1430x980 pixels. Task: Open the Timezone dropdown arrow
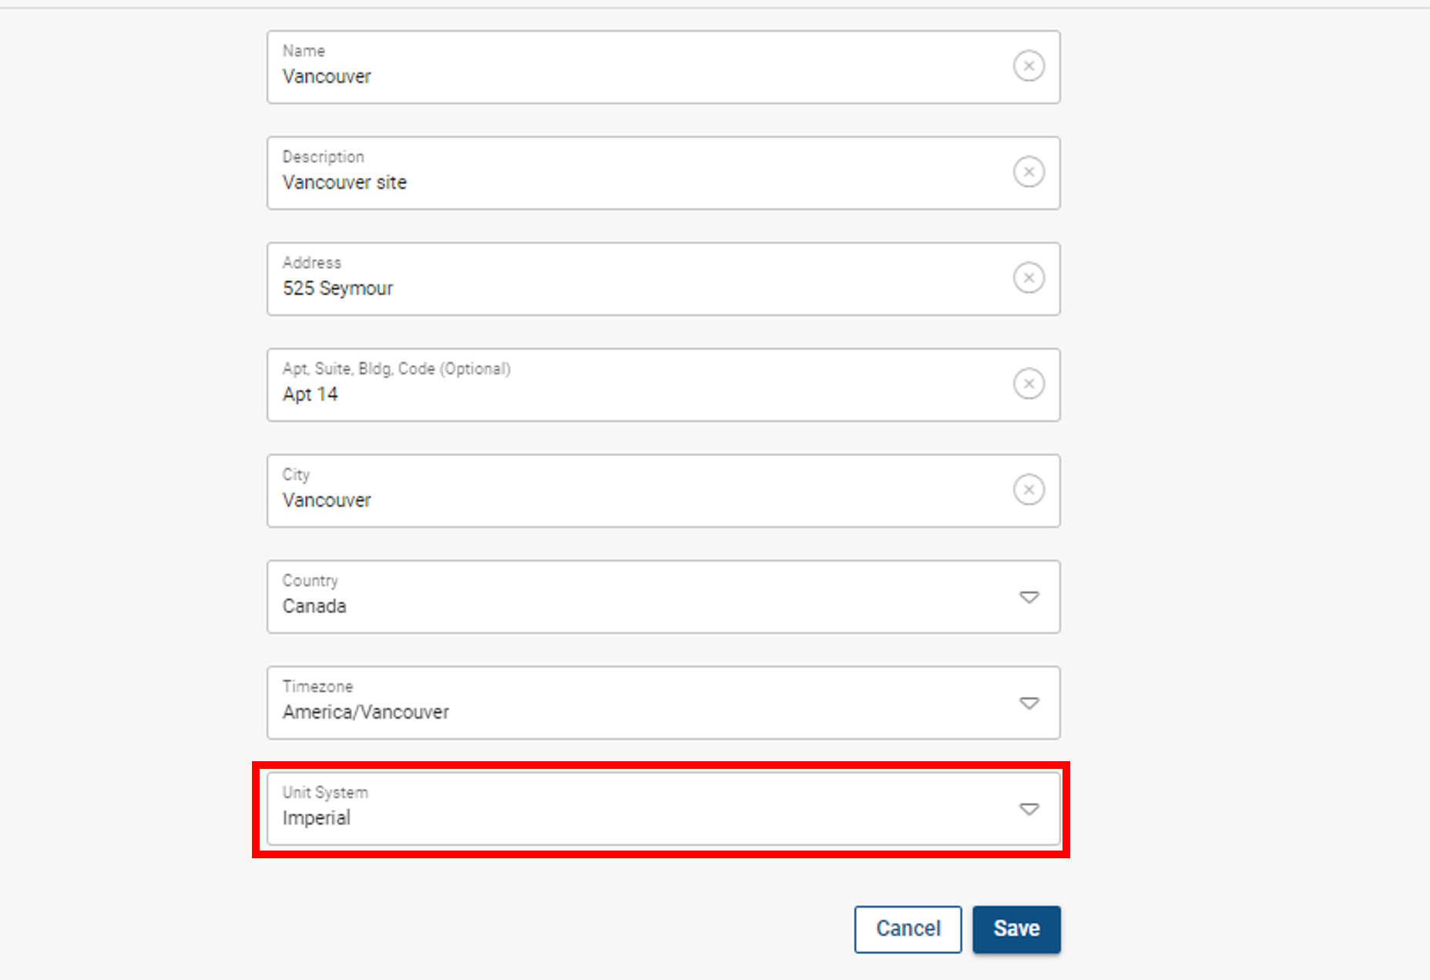[x=1029, y=703]
